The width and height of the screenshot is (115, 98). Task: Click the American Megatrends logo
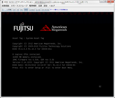(53, 28)
